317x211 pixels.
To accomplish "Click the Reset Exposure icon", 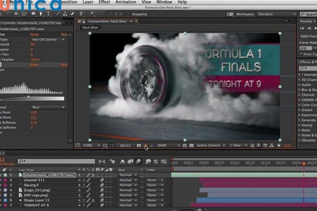I will (278, 146).
